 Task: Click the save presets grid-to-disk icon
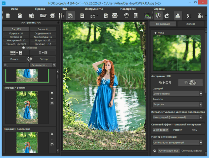click(16, 53)
